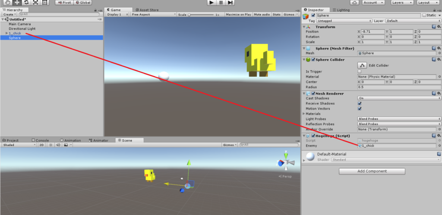The width and height of the screenshot is (442, 215).
Task: Open the Light Probes dropdown
Action: pos(399,119)
